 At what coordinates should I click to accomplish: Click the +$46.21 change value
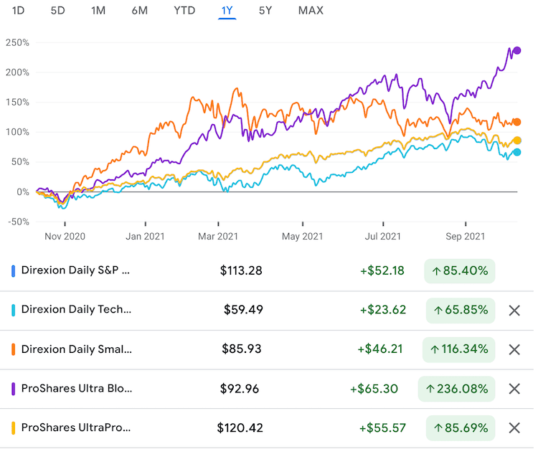[380, 349]
